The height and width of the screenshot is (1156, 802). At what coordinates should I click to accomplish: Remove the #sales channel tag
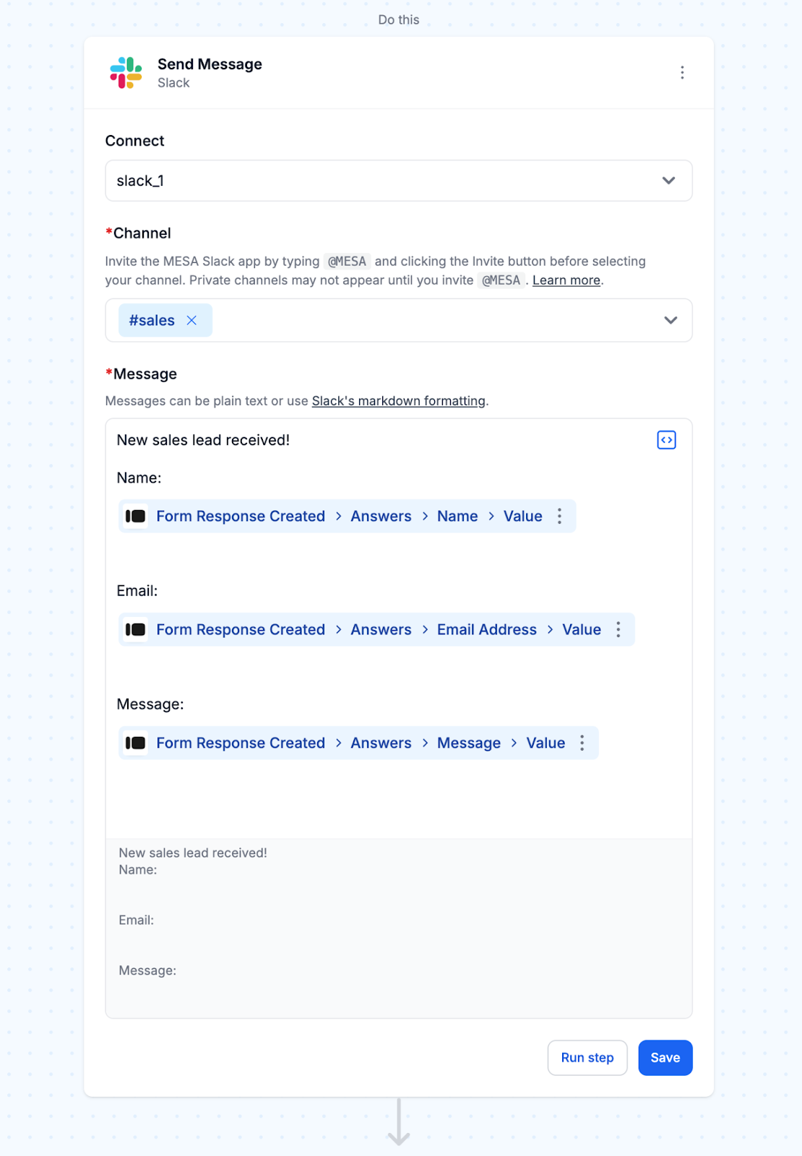coord(191,321)
